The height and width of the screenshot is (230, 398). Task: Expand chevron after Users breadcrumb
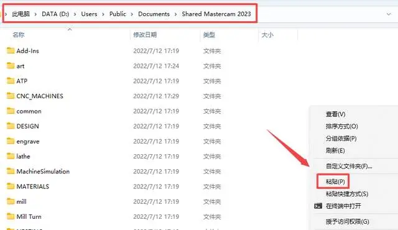pos(103,14)
